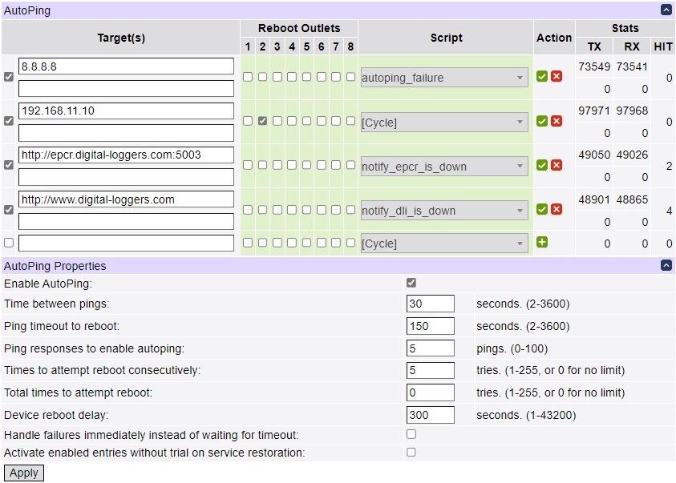The image size is (676, 483).
Task: Add new target with green plus icon
Action: (x=542, y=242)
